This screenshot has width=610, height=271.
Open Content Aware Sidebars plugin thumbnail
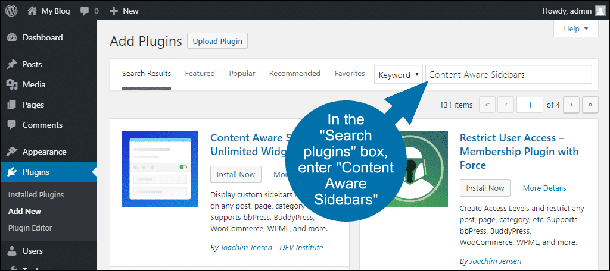tap(160, 169)
